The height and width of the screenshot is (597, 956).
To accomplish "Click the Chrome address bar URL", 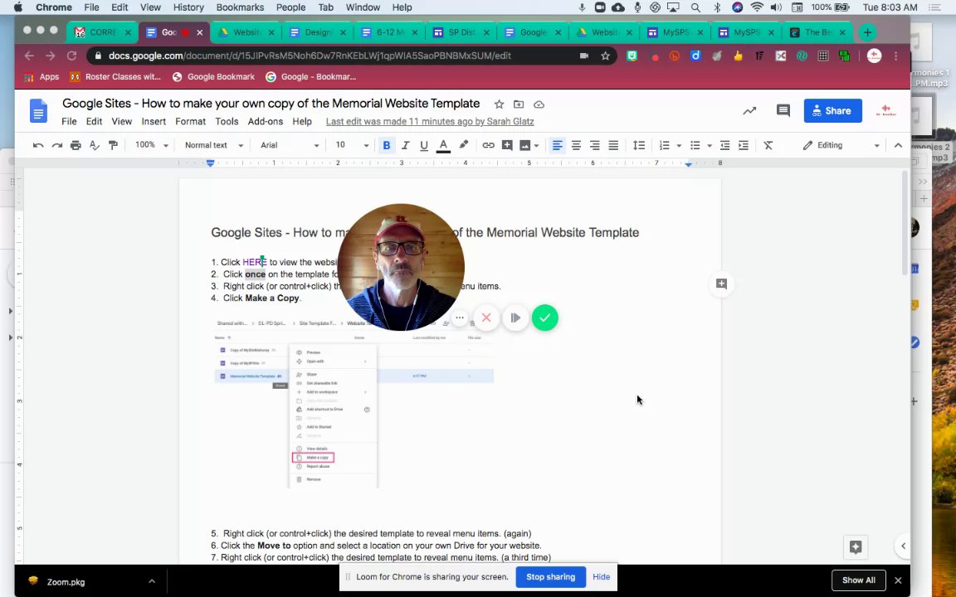I will 310,56.
